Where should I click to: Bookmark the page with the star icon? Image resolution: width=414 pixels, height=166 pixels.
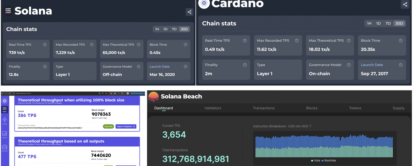[x=106, y=93]
